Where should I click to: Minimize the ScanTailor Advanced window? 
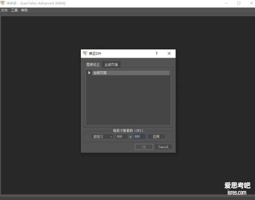point(226,3)
